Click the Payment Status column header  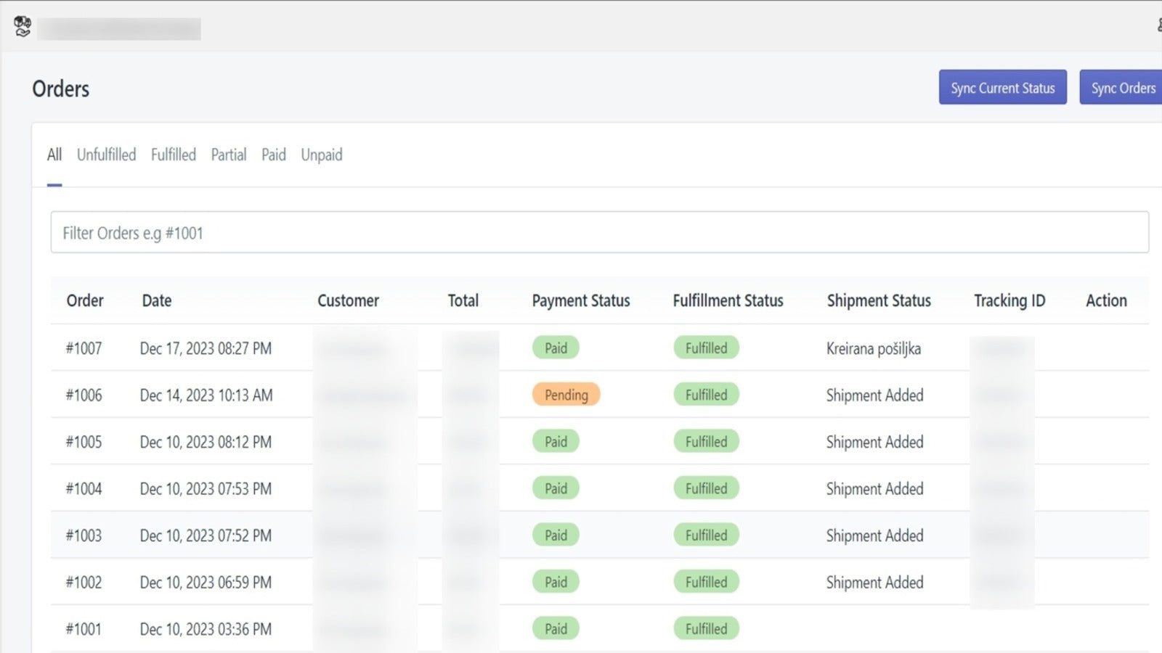point(580,300)
